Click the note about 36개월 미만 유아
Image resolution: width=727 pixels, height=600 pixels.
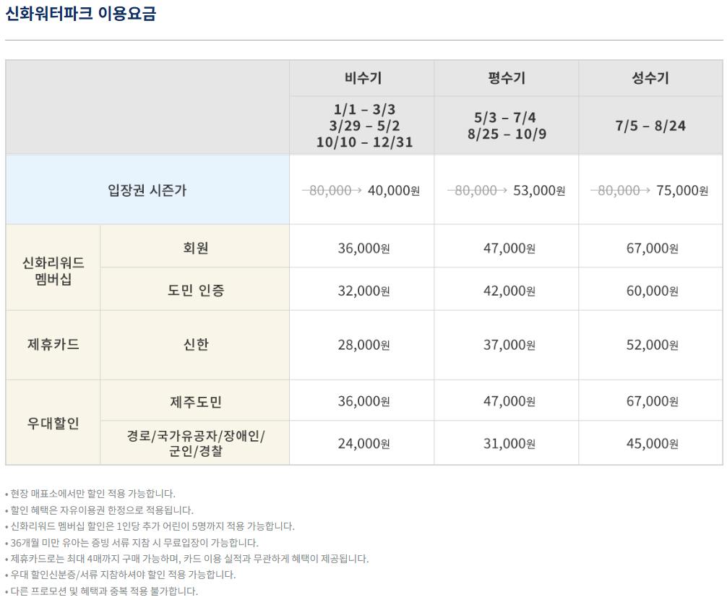[x=132, y=542]
